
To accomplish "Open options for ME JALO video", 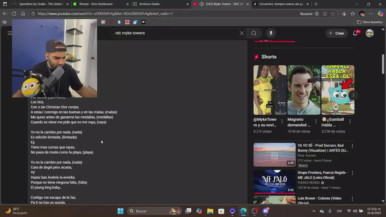I will tap(352, 173).
